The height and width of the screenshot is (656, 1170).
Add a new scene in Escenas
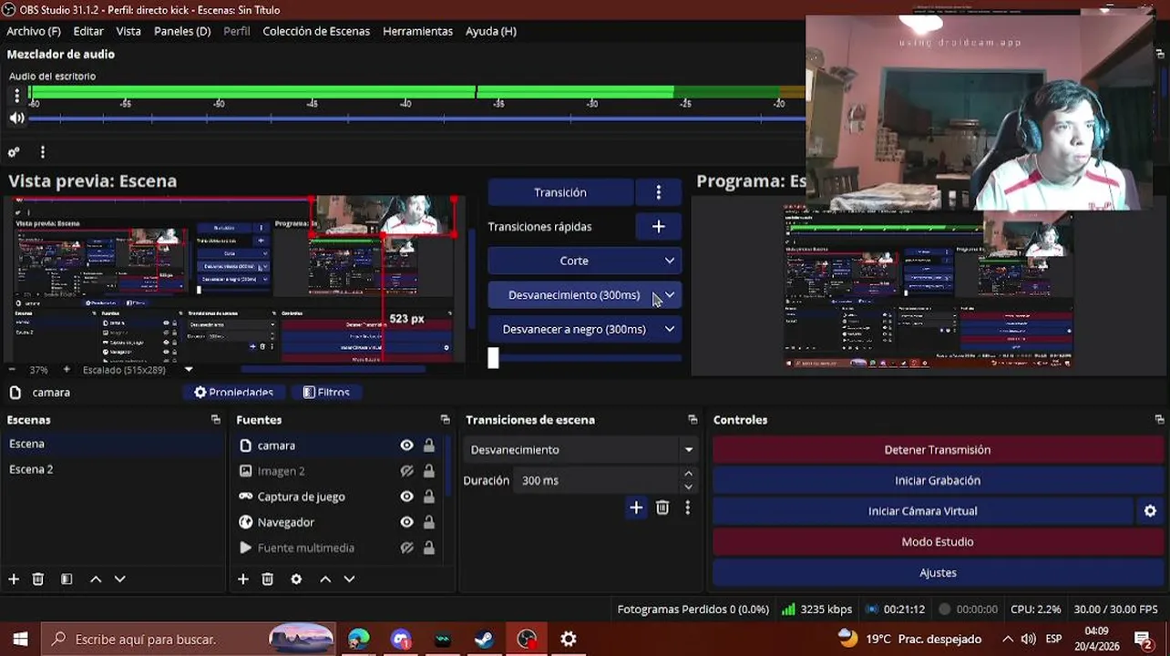pyautogui.click(x=14, y=579)
